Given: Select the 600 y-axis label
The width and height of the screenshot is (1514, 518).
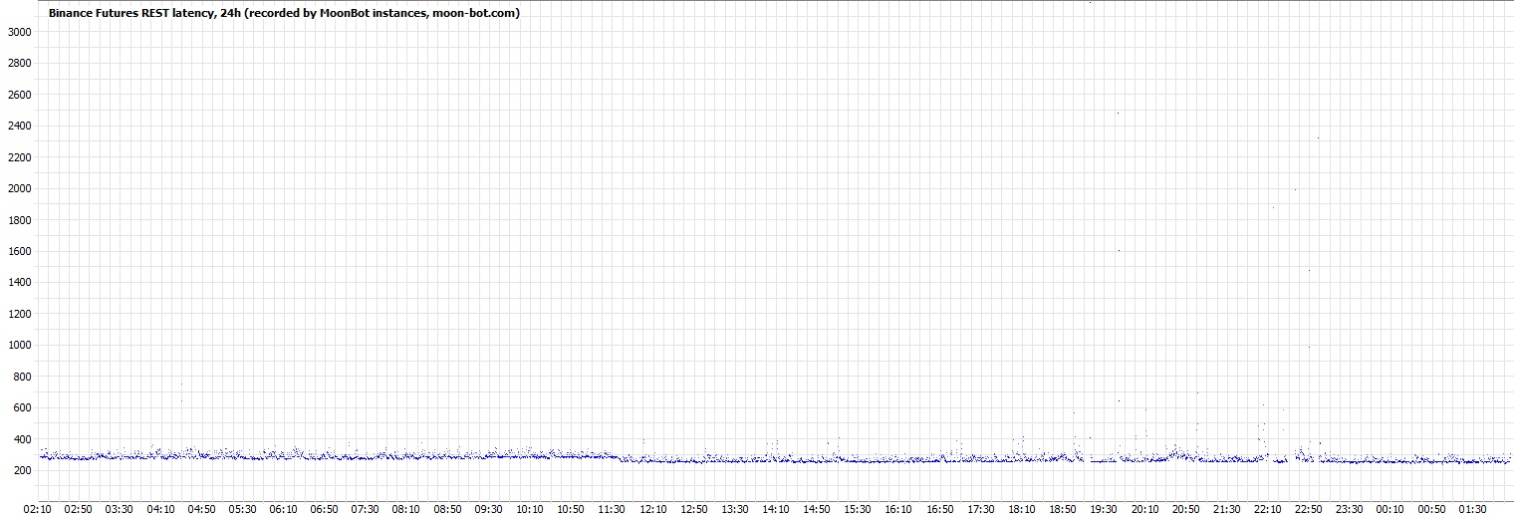Looking at the screenshot, I should point(23,408).
